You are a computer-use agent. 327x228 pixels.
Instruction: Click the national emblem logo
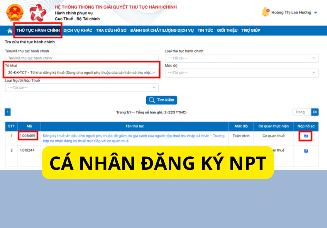click(x=15, y=13)
